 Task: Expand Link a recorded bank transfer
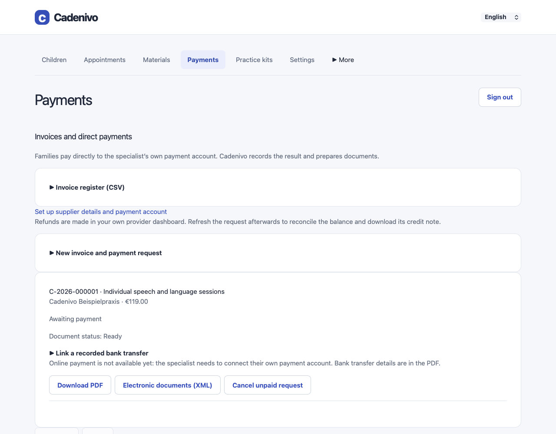(x=99, y=353)
